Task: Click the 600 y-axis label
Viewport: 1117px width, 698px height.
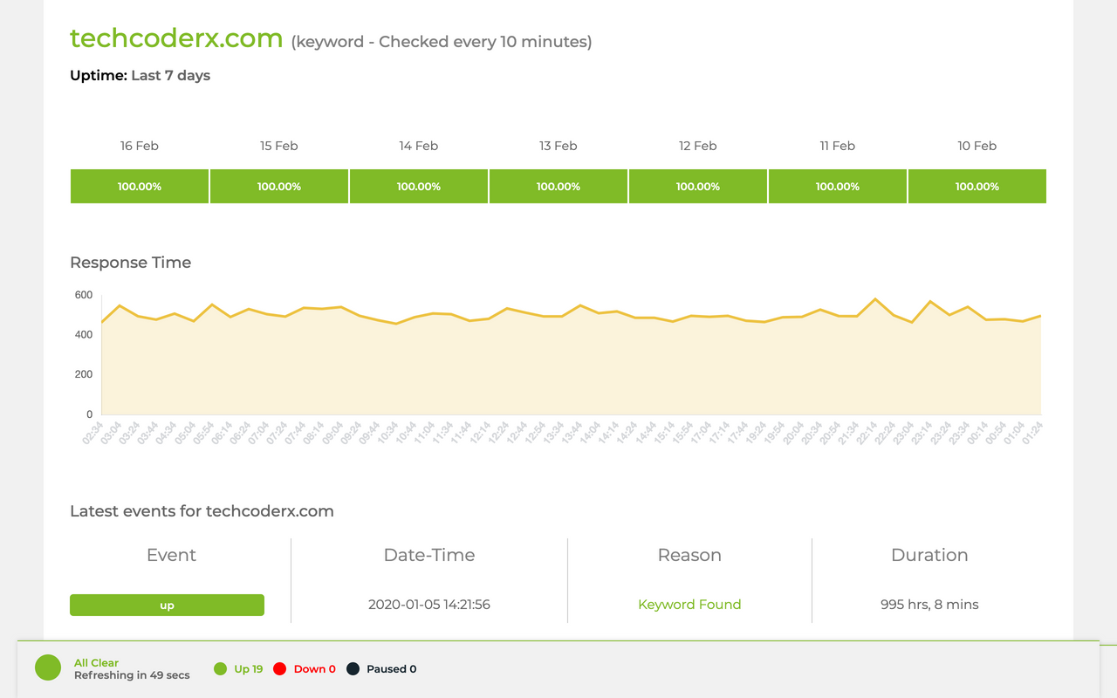Action: point(84,295)
